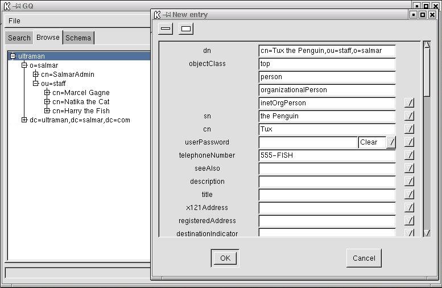Switch to the Schema tab

(x=78, y=38)
